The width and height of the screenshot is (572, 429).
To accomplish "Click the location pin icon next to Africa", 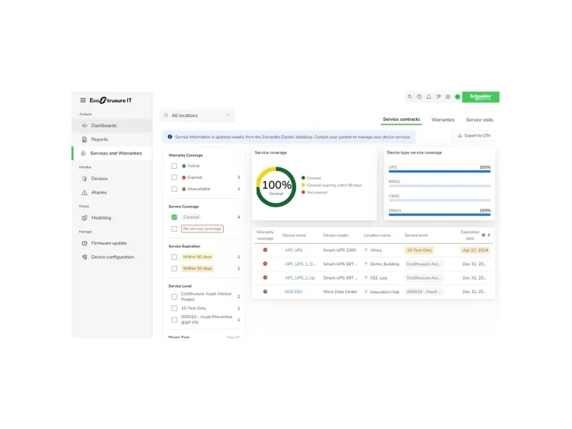I will (x=366, y=250).
